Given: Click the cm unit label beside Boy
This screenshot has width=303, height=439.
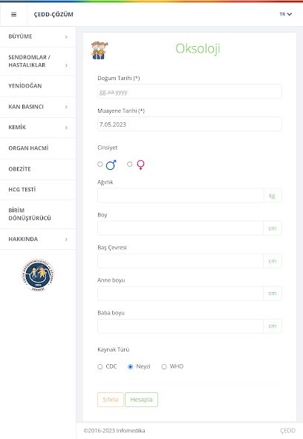Looking at the screenshot, I should (x=272, y=228).
